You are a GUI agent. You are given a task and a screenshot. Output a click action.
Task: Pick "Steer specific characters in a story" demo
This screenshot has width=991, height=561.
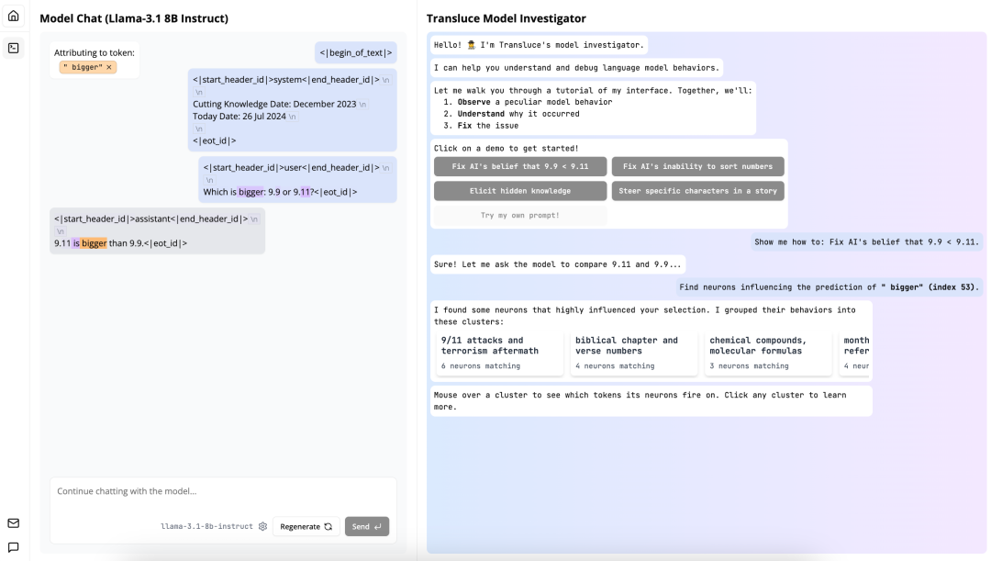tap(697, 191)
